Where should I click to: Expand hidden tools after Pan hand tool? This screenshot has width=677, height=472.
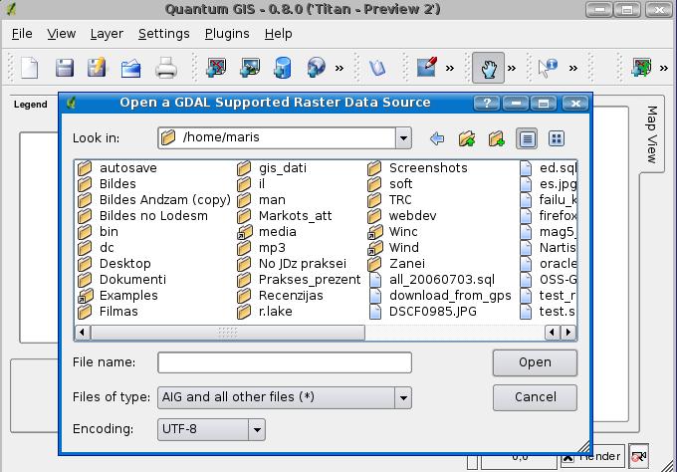pyautogui.click(x=512, y=68)
